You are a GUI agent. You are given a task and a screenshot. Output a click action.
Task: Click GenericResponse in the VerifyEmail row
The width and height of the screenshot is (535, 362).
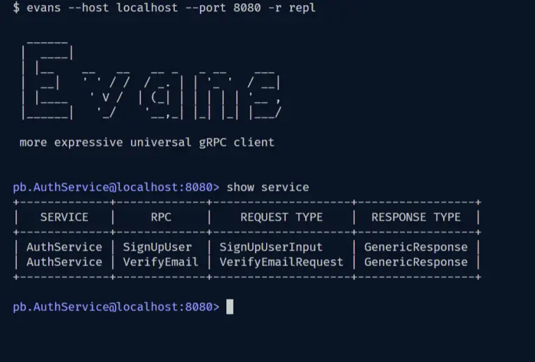[416, 262]
